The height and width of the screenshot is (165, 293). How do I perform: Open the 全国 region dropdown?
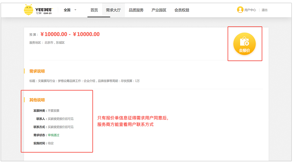[70, 10]
